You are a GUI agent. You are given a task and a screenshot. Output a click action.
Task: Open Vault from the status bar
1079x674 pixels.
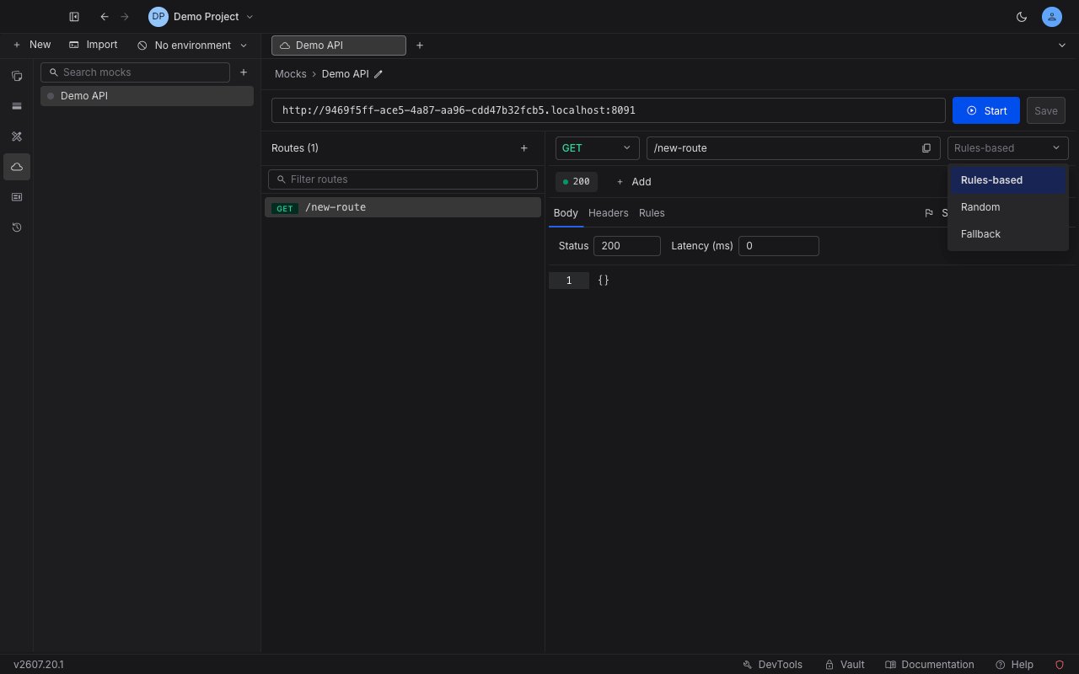tap(845, 665)
